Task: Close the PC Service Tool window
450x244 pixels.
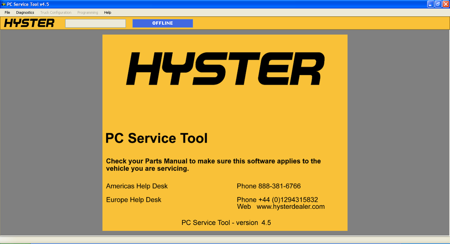Action: [445, 4]
